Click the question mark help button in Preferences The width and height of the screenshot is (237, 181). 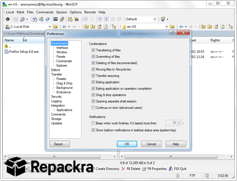173,32
